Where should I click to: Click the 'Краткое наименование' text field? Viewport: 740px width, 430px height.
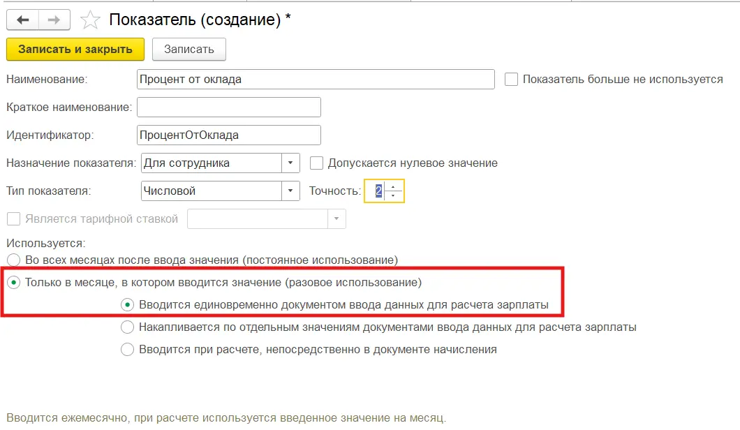point(229,107)
